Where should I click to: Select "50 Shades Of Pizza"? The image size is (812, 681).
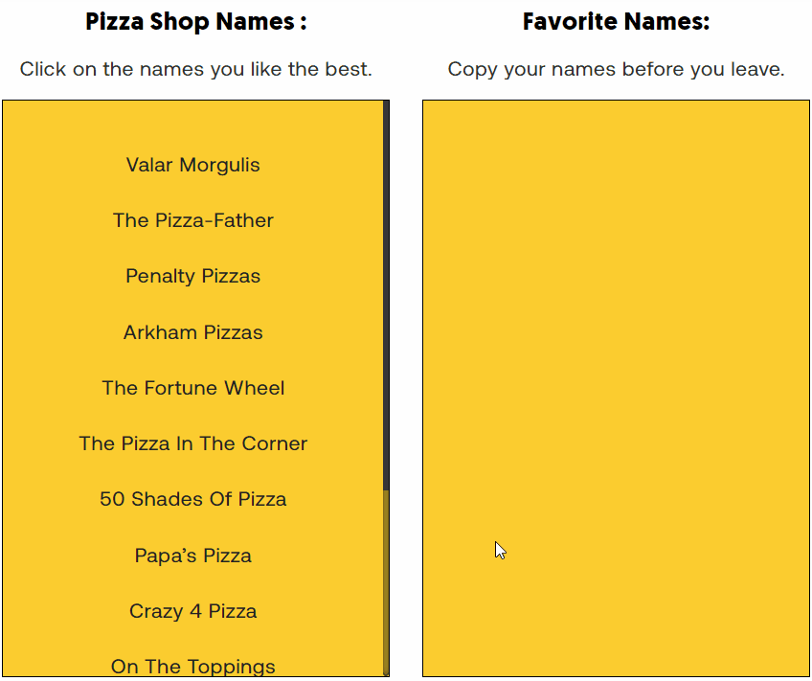click(x=192, y=499)
